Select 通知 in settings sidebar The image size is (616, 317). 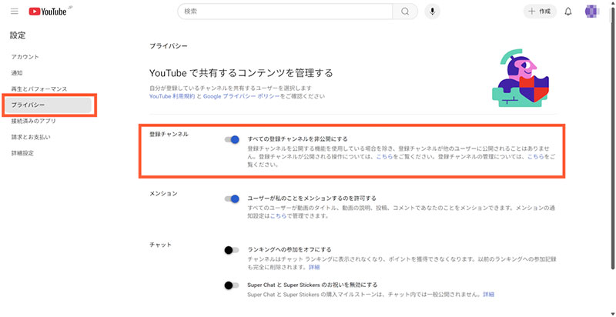point(17,73)
